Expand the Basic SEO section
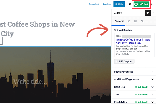Viewport: 156px width, 104px height. pyautogui.click(x=134, y=87)
